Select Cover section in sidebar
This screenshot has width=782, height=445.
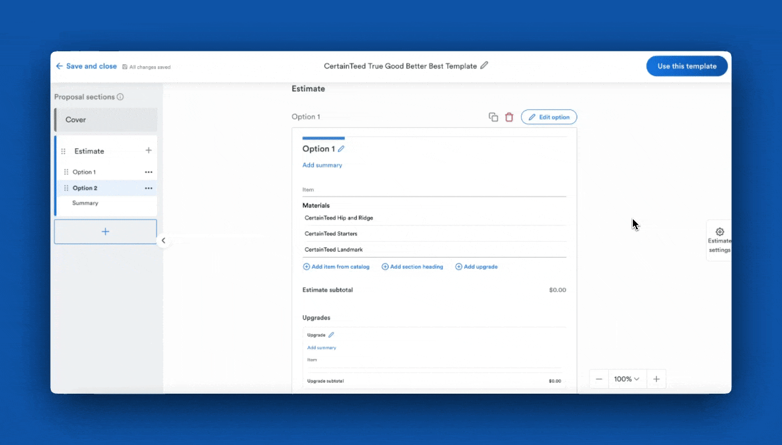(x=106, y=120)
